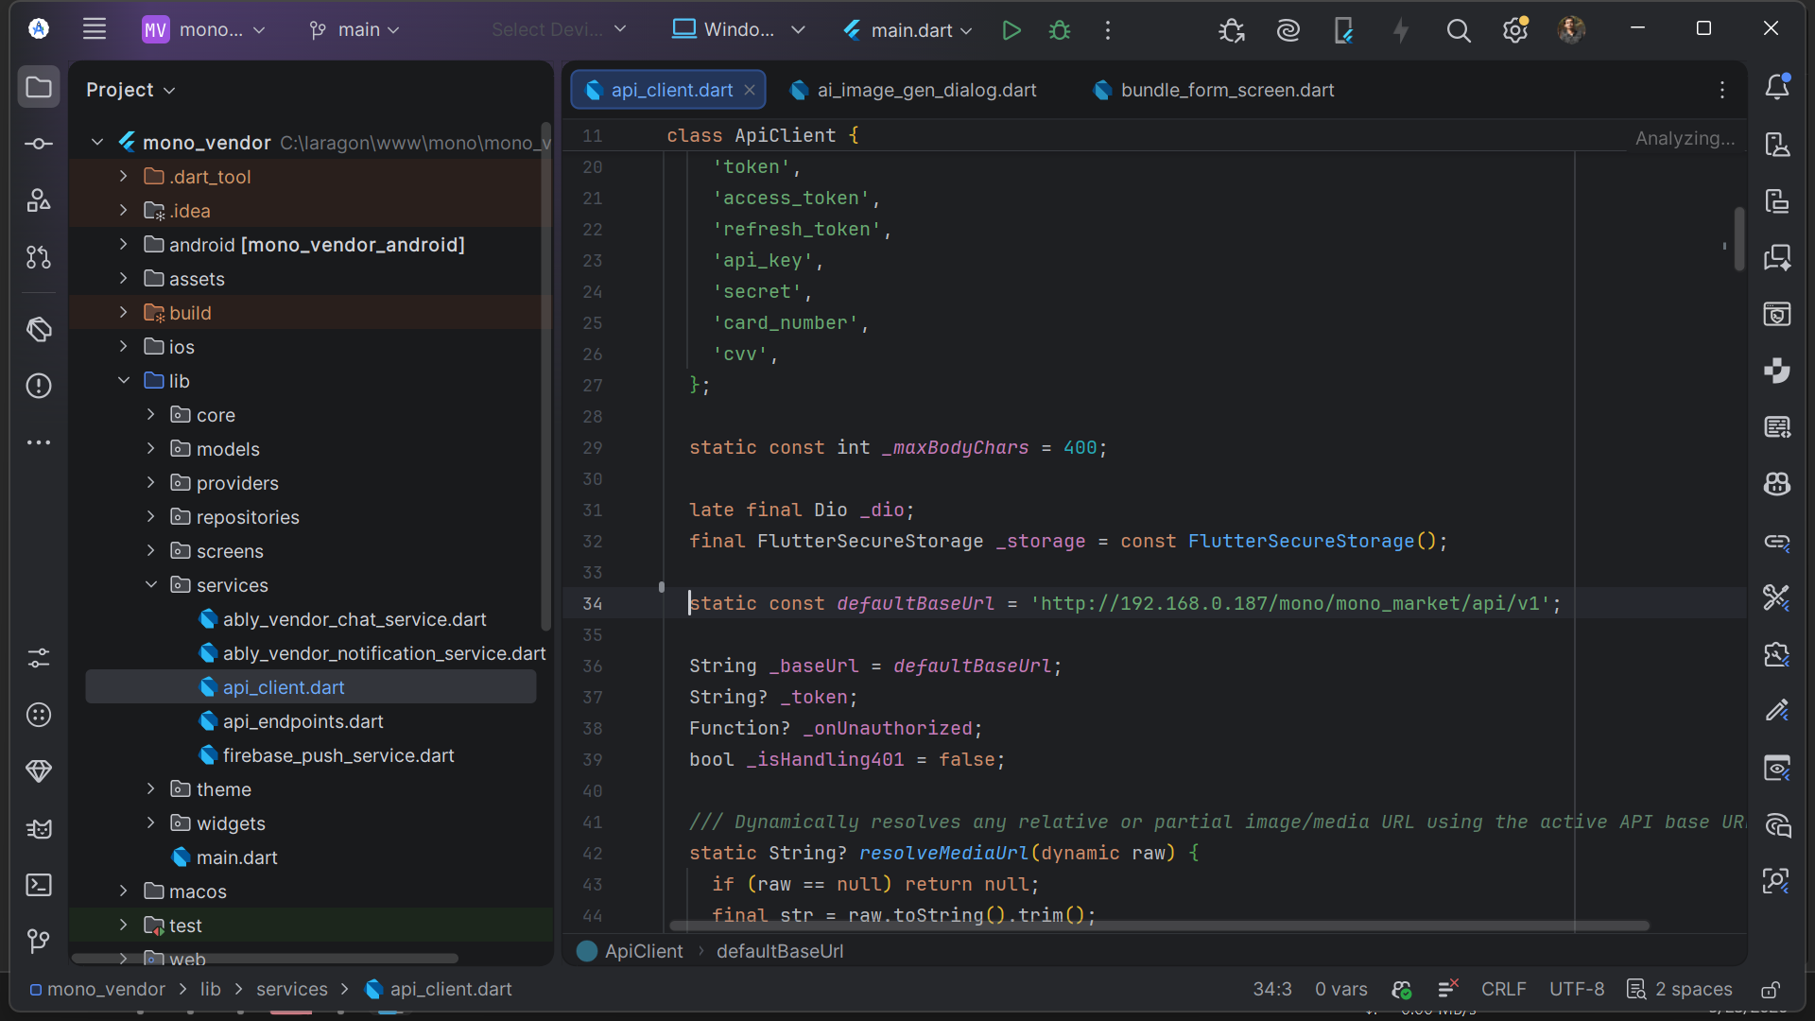
Task: Open main.dart run configuration dropdown
Action: (x=908, y=30)
